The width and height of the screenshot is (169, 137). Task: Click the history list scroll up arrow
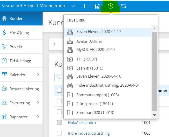tap(154, 29)
